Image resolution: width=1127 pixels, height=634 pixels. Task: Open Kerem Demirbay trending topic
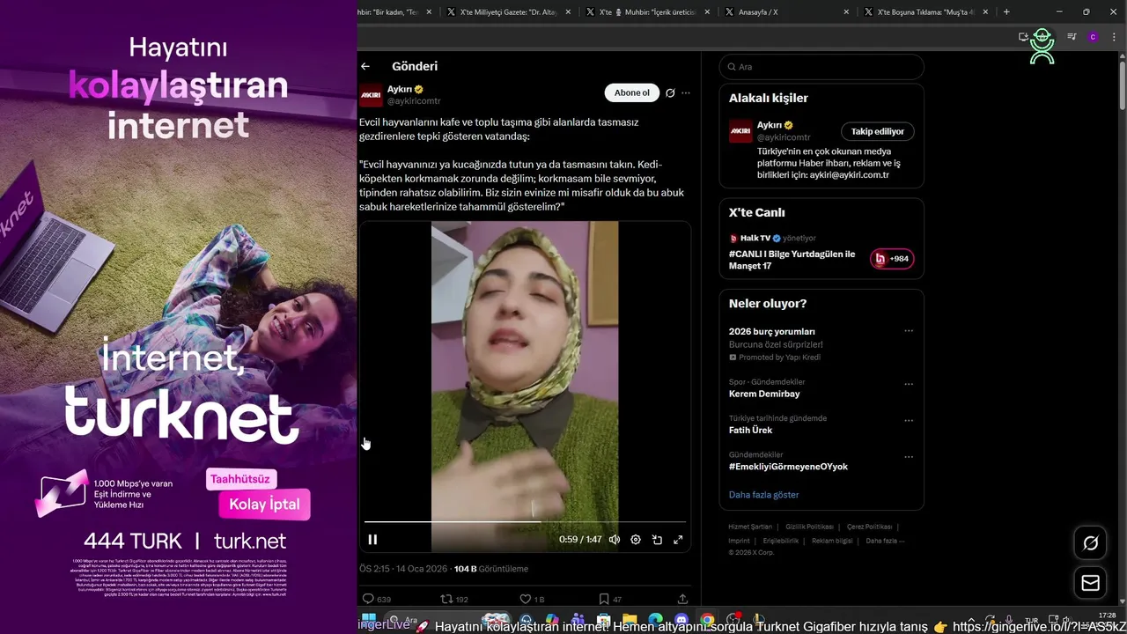pos(764,394)
